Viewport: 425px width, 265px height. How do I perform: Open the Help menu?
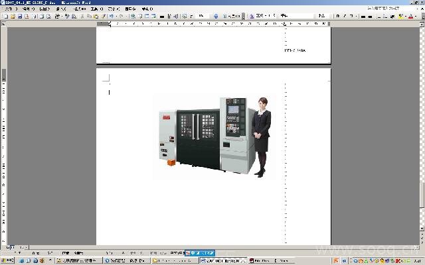click(x=147, y=9)
